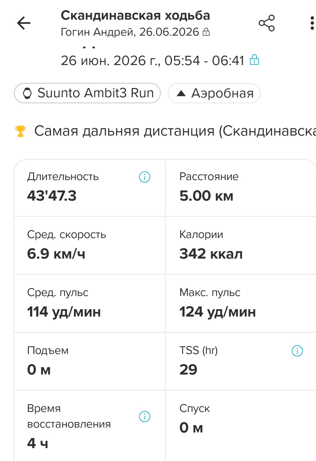Select the Сред. пульс 114 уд/мин cell
The height and width of the screenshot is (461, 316).
pyautogui.click(x=89, y=303)
